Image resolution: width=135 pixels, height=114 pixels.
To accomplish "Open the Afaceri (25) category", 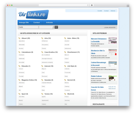I will [26, 38].
